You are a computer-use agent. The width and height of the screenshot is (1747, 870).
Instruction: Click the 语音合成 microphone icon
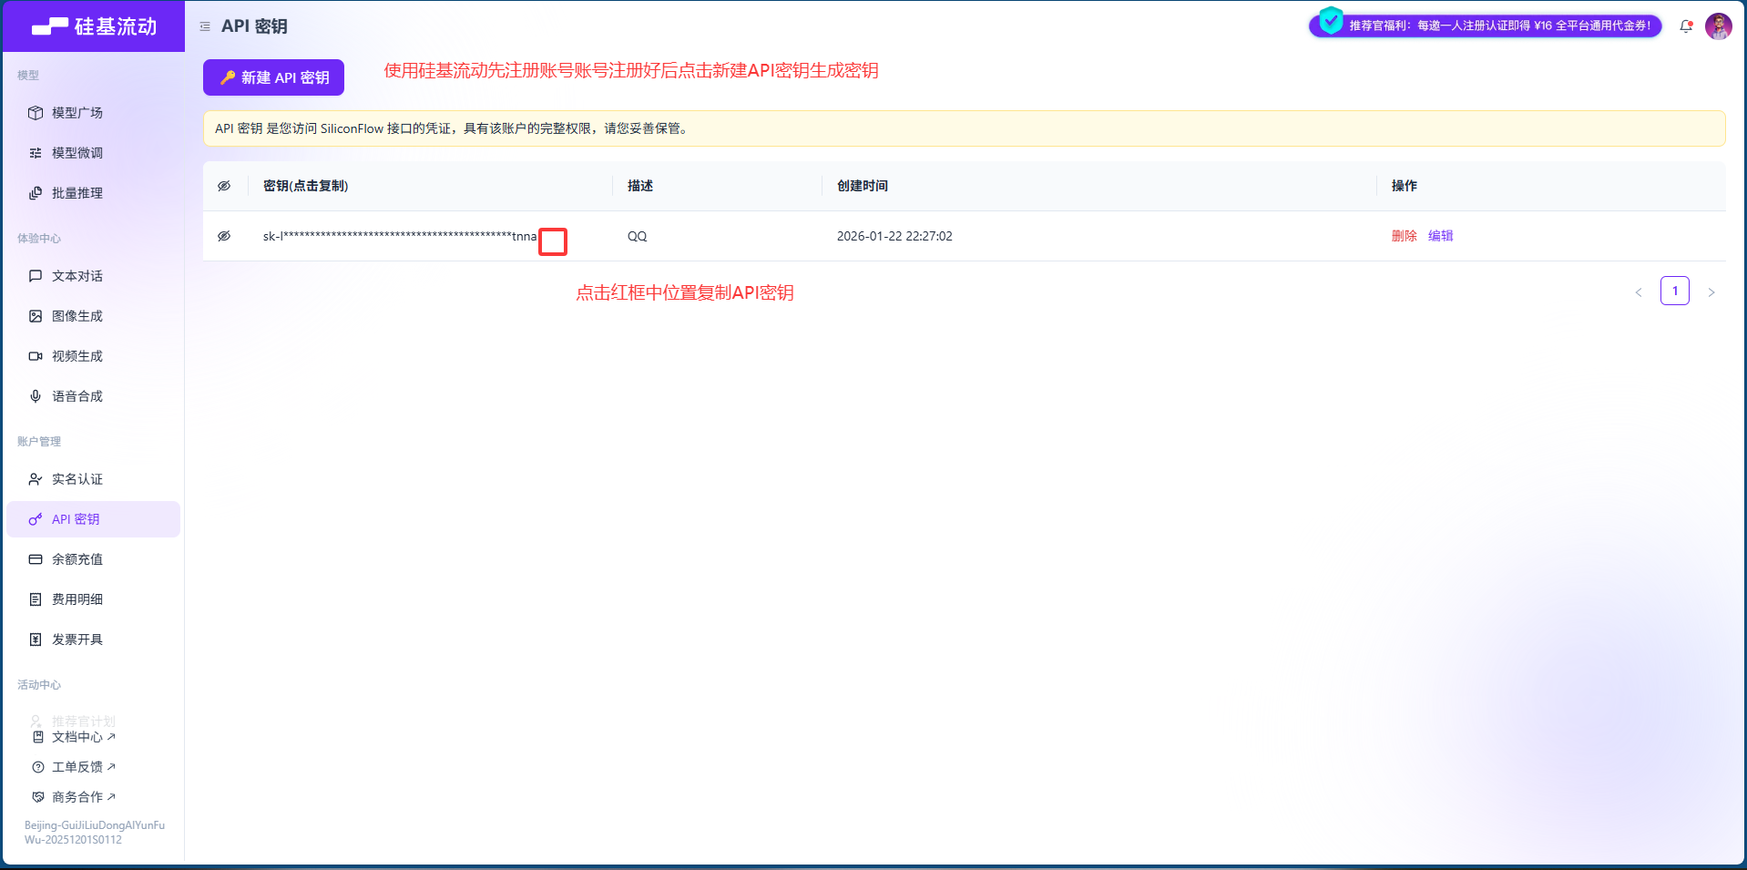pos(36,396)
